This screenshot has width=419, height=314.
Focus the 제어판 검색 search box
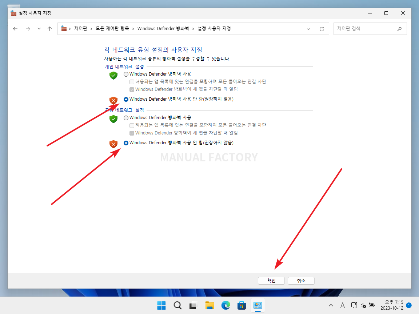point(370,29)
